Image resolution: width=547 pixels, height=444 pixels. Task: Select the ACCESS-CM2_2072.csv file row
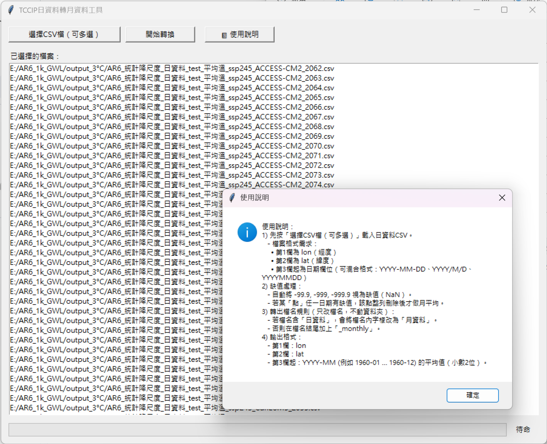point(172,165)
